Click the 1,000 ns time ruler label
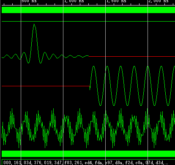 tap(74, 1)
